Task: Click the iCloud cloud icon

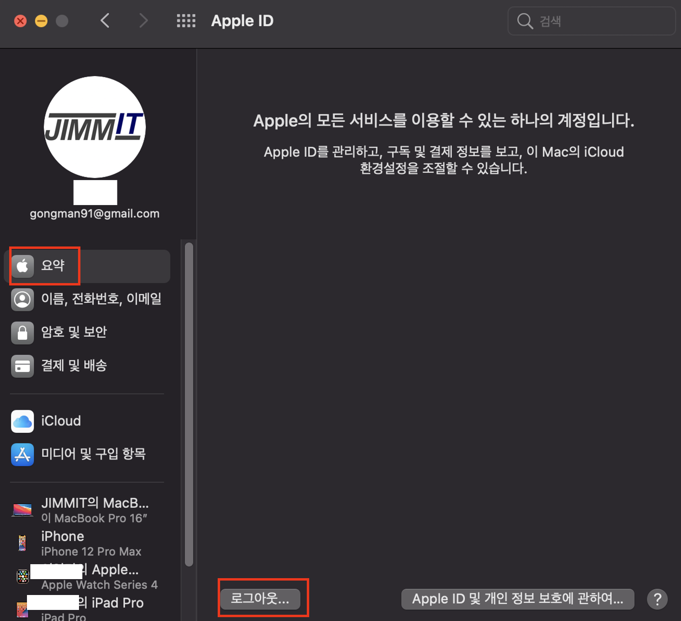Action: (23, 422)
